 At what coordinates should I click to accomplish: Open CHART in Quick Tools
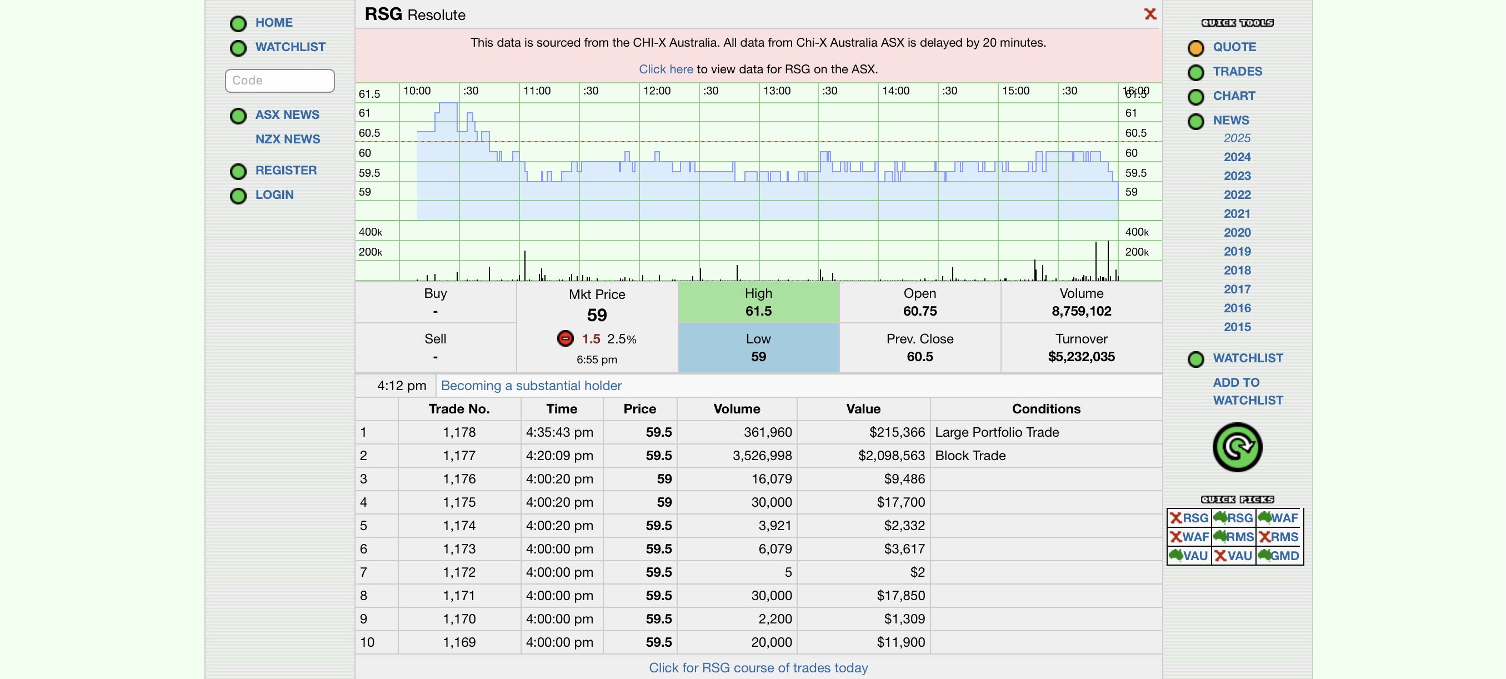tap(1234, 96)
